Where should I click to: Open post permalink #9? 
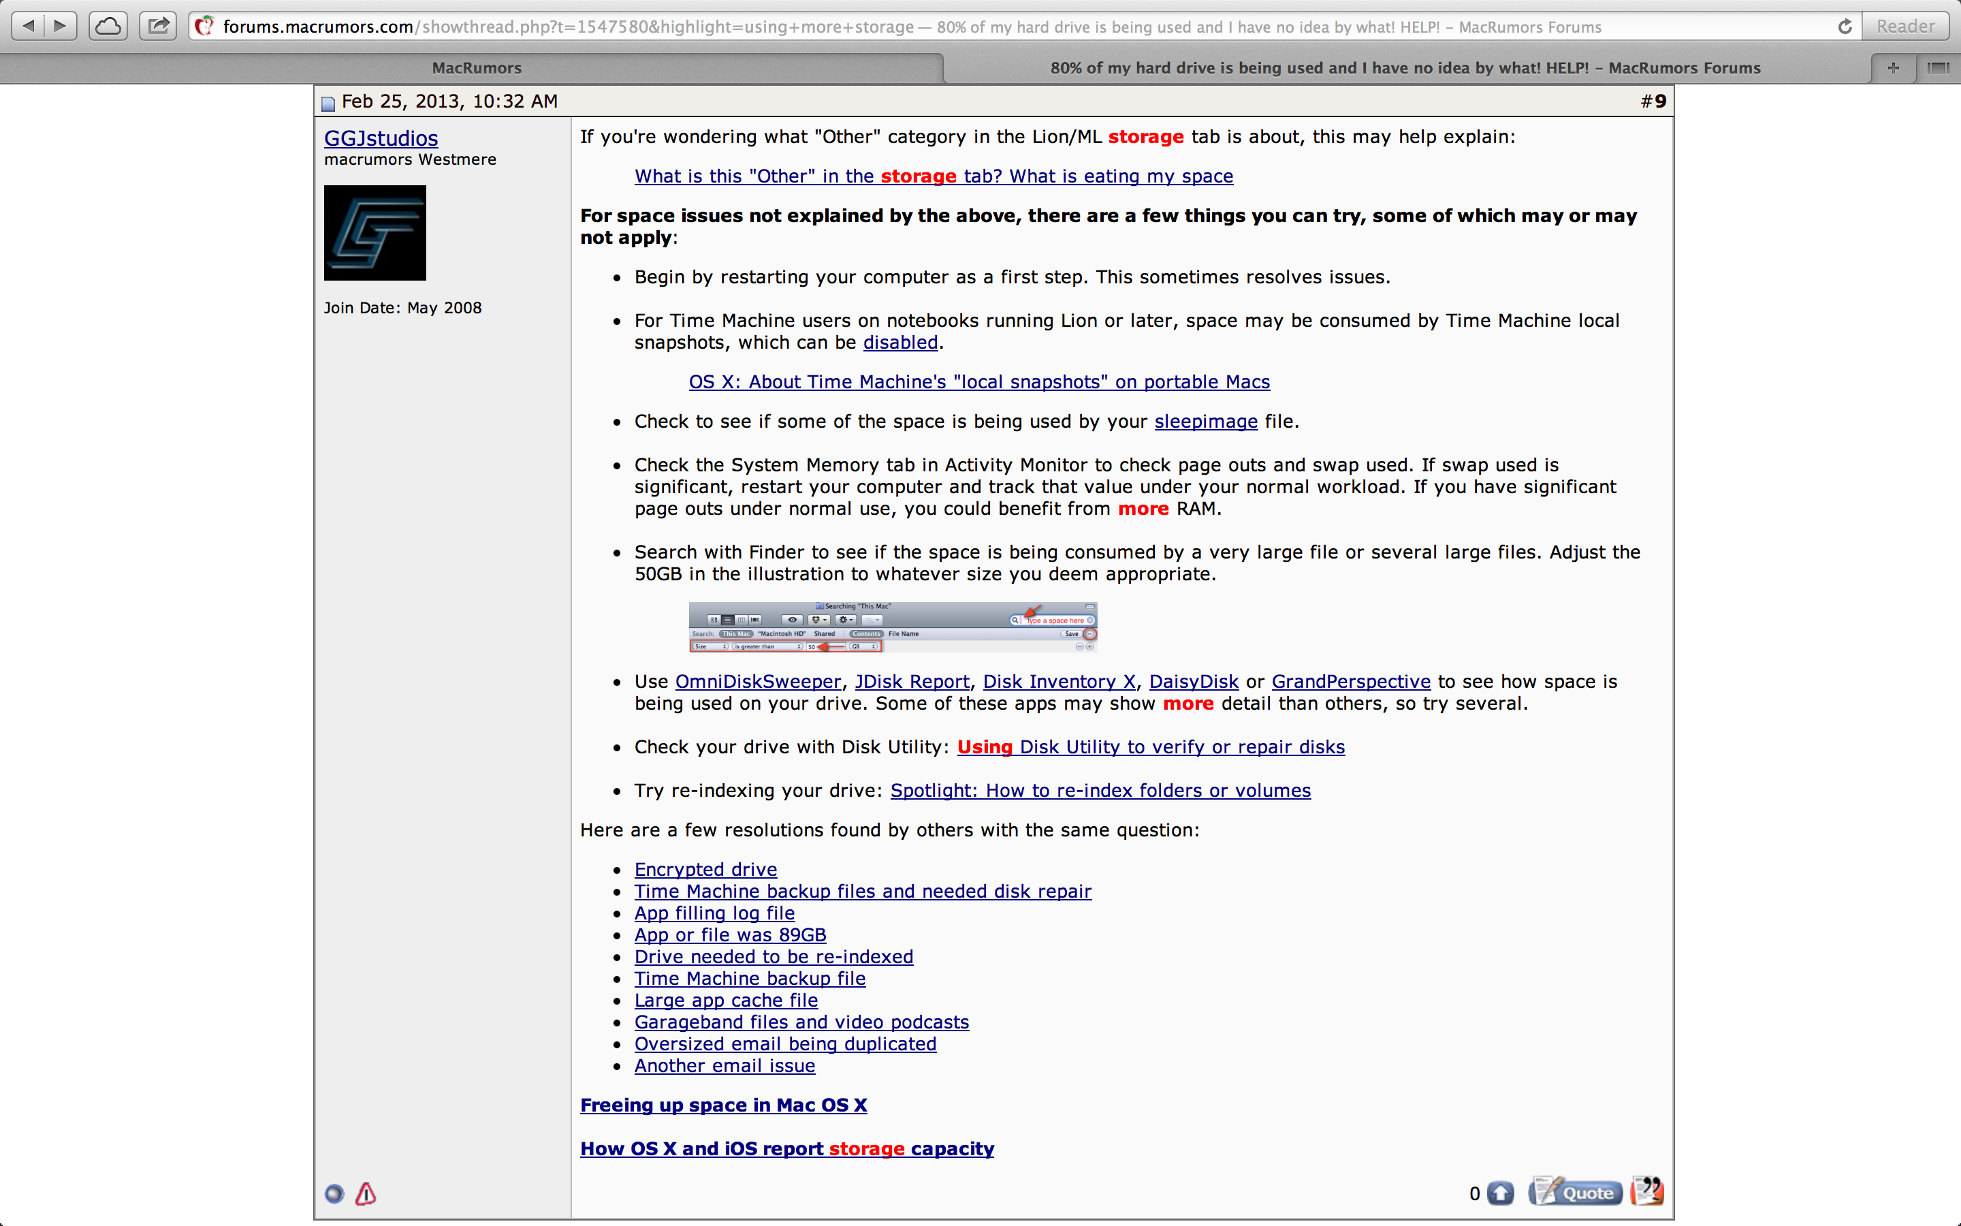[x=1659, y=101]
